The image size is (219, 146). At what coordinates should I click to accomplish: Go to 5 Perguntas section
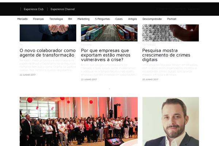102,19
